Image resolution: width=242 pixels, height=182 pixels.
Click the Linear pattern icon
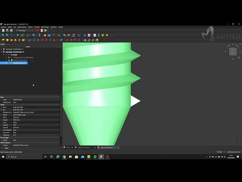tap(89, 40)
